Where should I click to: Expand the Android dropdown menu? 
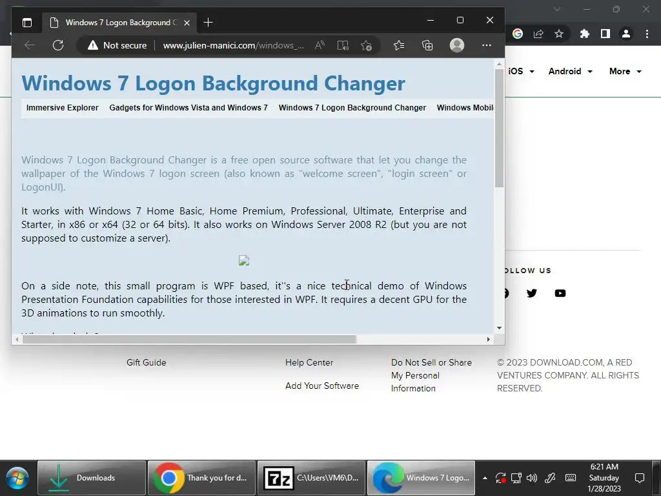point(571,71)
